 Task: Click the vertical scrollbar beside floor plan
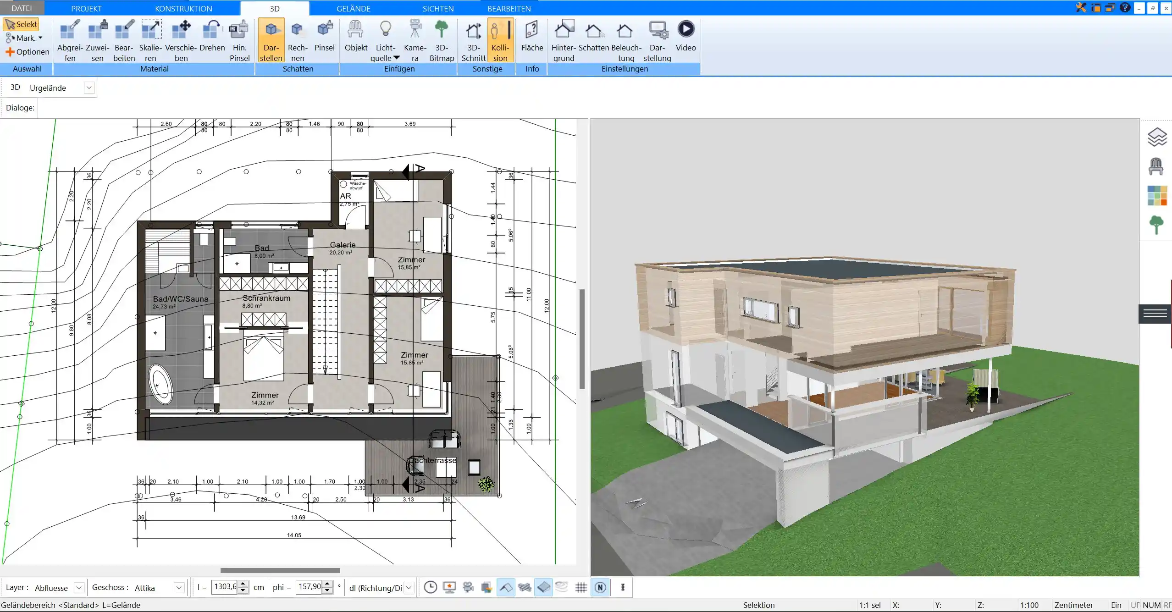click(x=582, y=339)
